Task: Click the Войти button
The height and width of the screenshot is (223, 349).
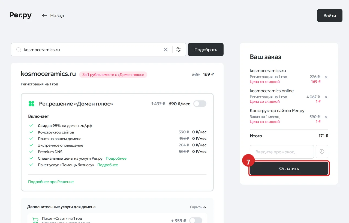Action: 330,16
